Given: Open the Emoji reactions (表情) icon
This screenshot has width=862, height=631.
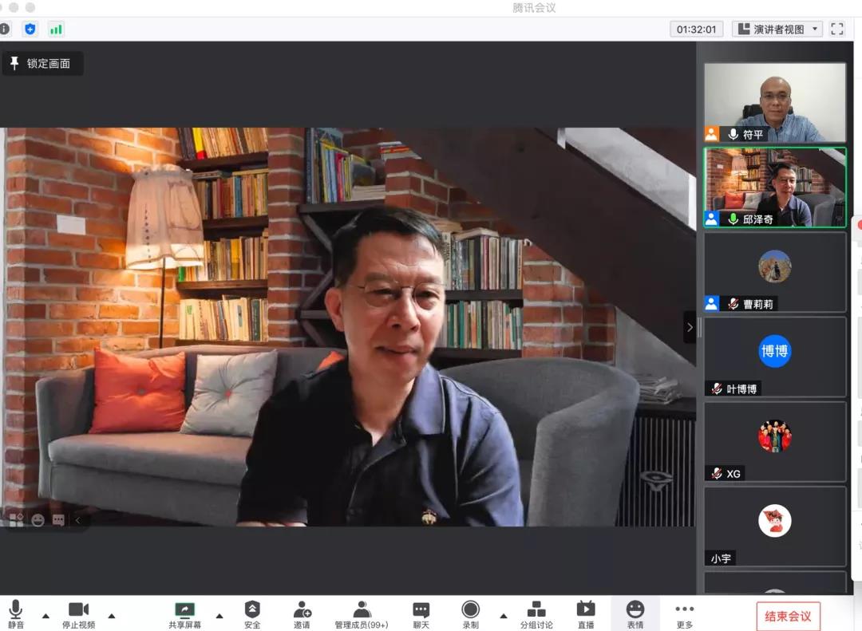Looking at the screenshot, I should (x=635, y=610).
